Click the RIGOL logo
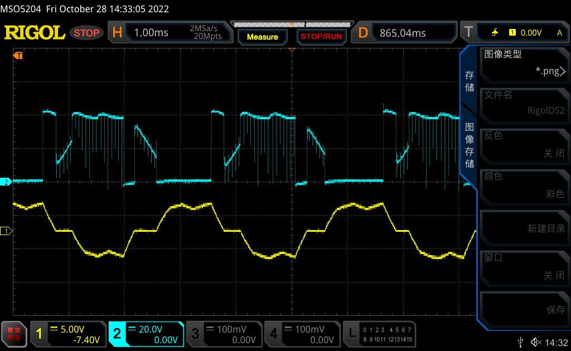571x351 pixels. point(35,33)
